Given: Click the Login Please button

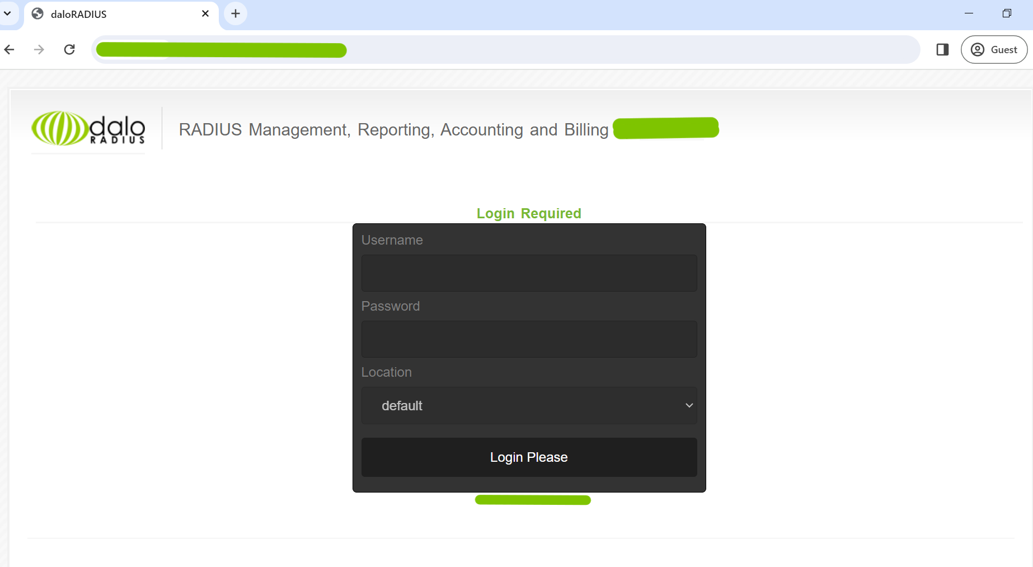Looking at the screenshot, I should (529, 457).
